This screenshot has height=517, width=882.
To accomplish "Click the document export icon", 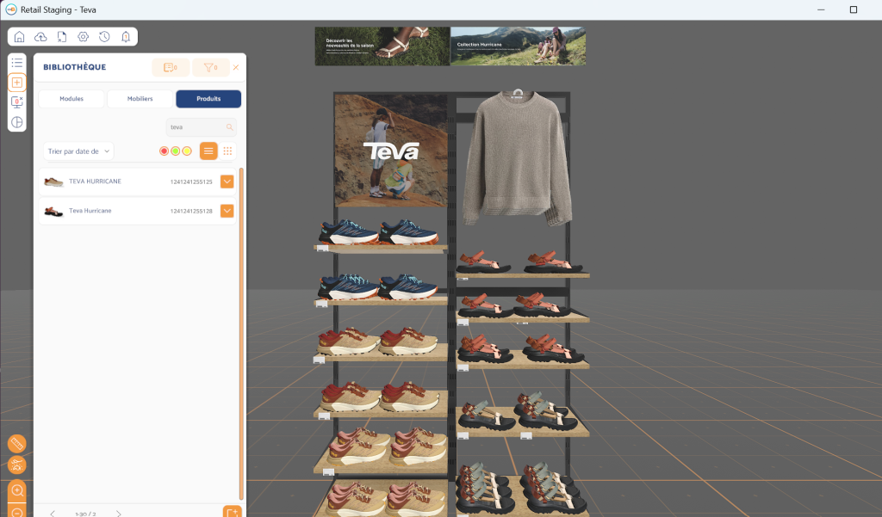I will pos(62,36).
